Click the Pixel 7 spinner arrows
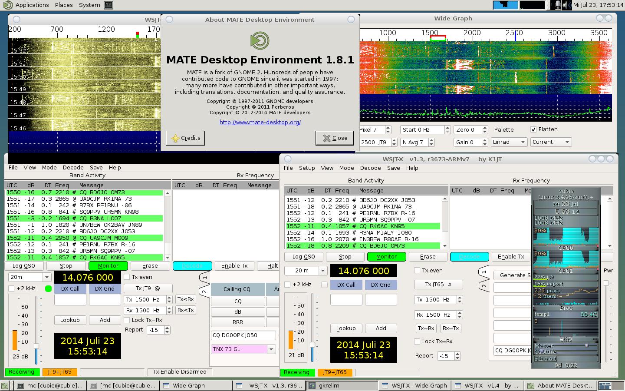Viewport: 625px width, 391px height. (388, 129)
